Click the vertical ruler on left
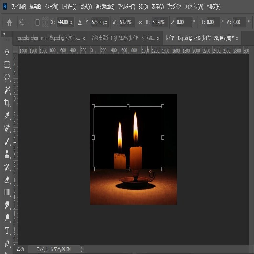 [x=15, y=149]
